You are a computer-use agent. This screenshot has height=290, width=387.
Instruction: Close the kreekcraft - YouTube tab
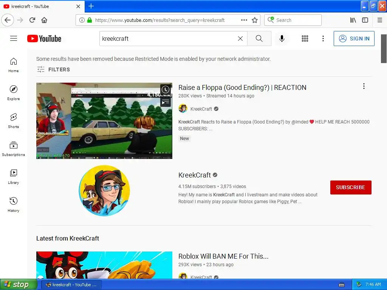(78, 6)
